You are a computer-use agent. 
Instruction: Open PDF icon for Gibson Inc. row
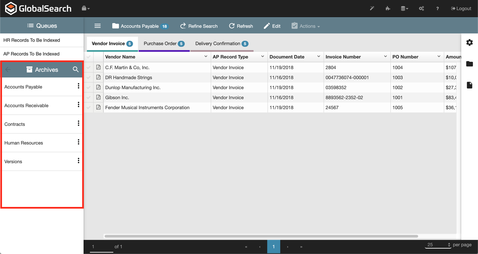click(98, 97)
